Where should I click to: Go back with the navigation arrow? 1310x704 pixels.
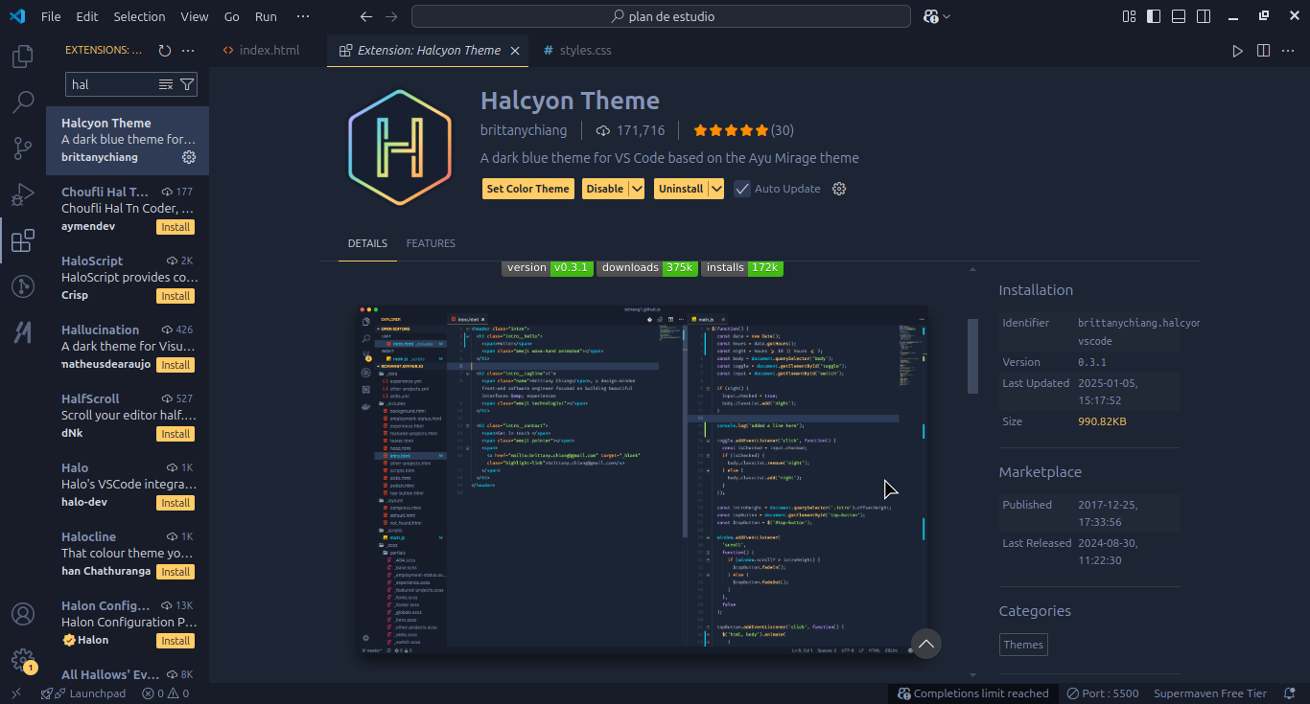coord(366,16)
